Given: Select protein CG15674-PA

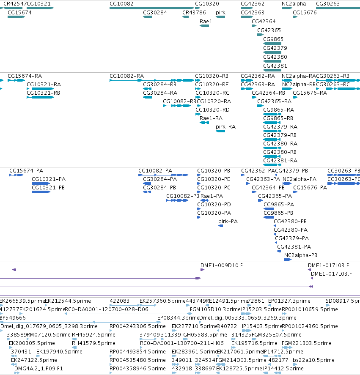Looking at the screenshot, I should [x=16, y=175].
